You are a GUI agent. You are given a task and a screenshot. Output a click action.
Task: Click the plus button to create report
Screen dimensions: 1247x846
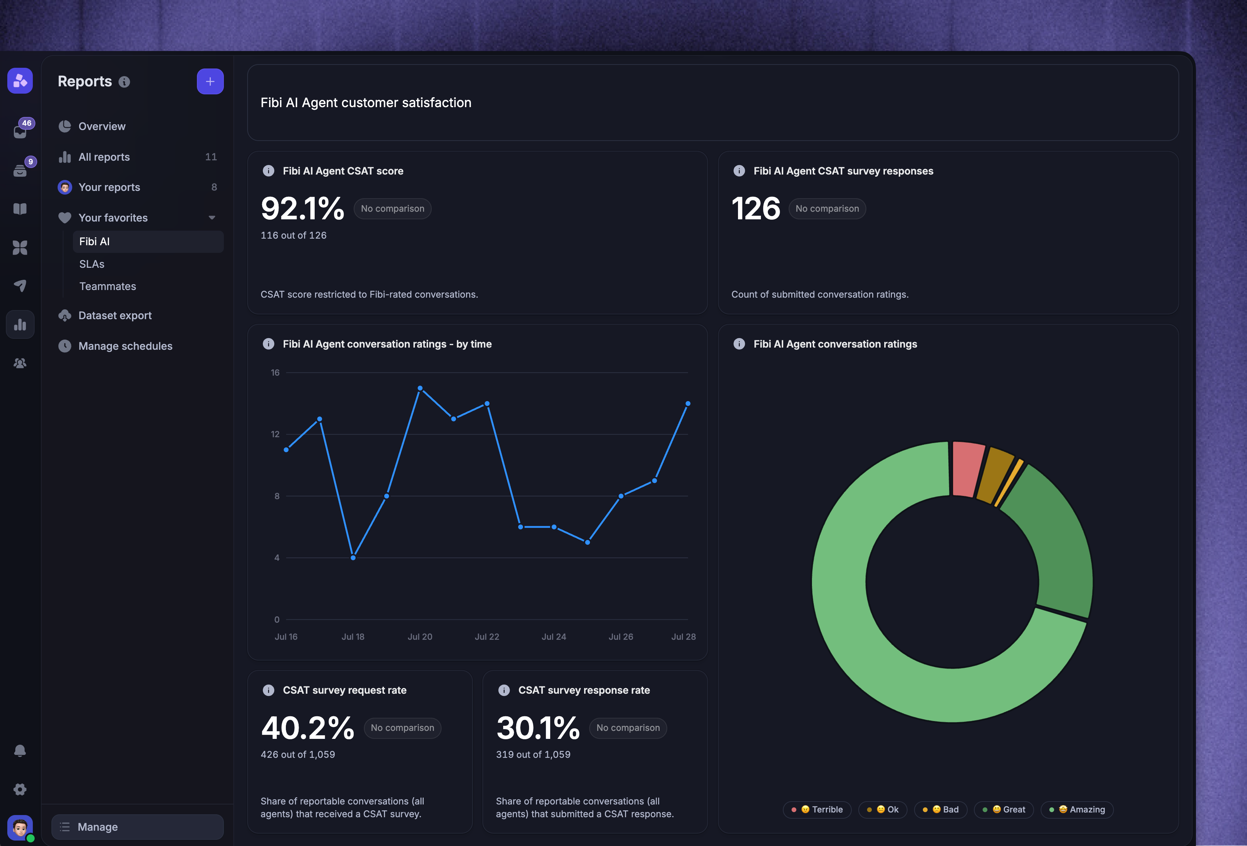pos(210,82)
